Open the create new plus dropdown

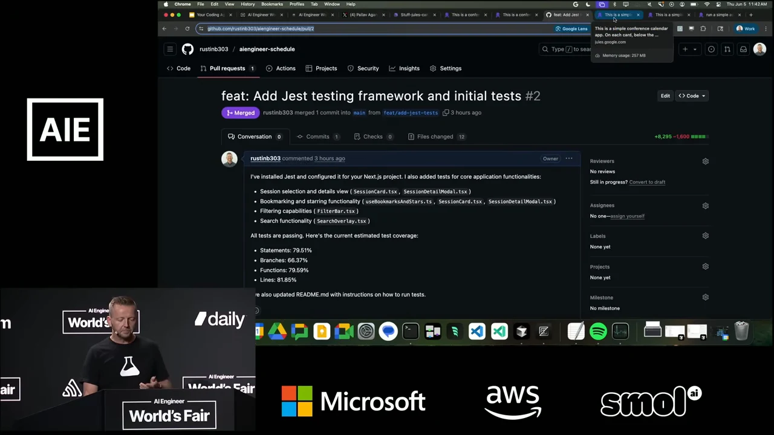689,49
